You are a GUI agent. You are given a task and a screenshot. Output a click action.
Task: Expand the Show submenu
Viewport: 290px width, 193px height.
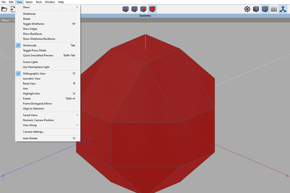(26, 7)
